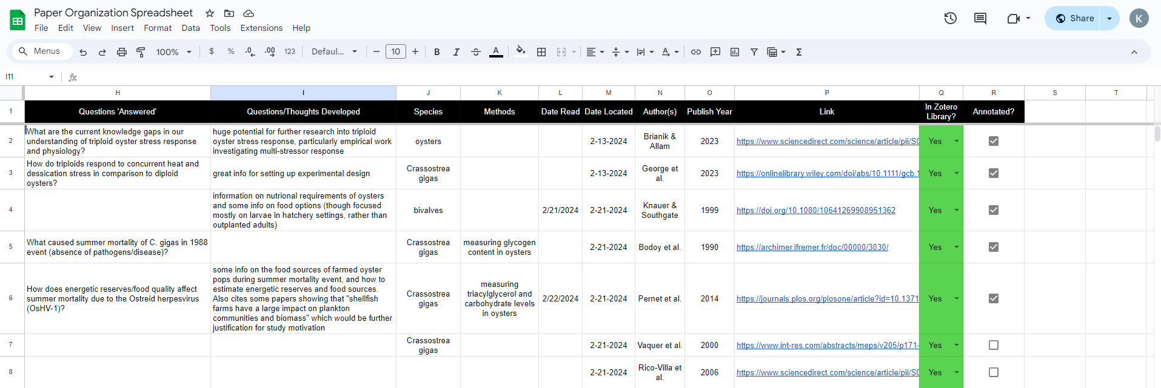Open the borders tool
This screenshot has height=388, width=1161.
pos(541,52)
